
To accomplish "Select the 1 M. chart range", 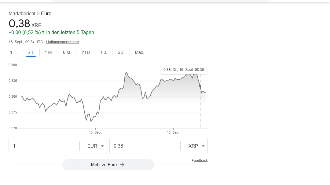I will click(x=49, y=52).
